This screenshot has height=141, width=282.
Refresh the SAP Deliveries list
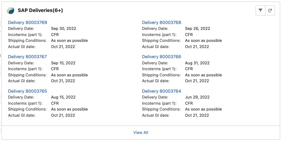coord(270,10)
